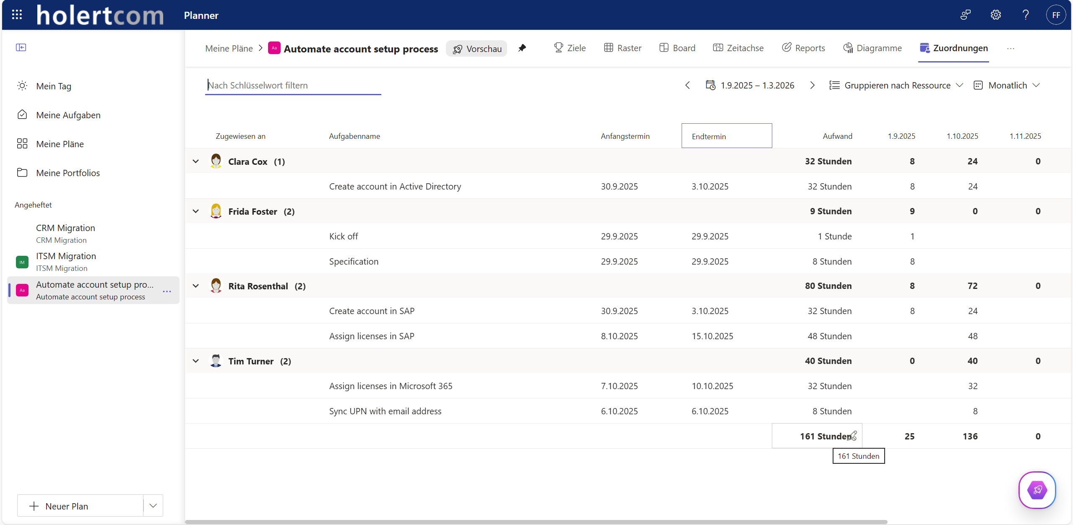Focus the keyword filter input field
Screen dimensions: 1073x525
pos(293,85)
